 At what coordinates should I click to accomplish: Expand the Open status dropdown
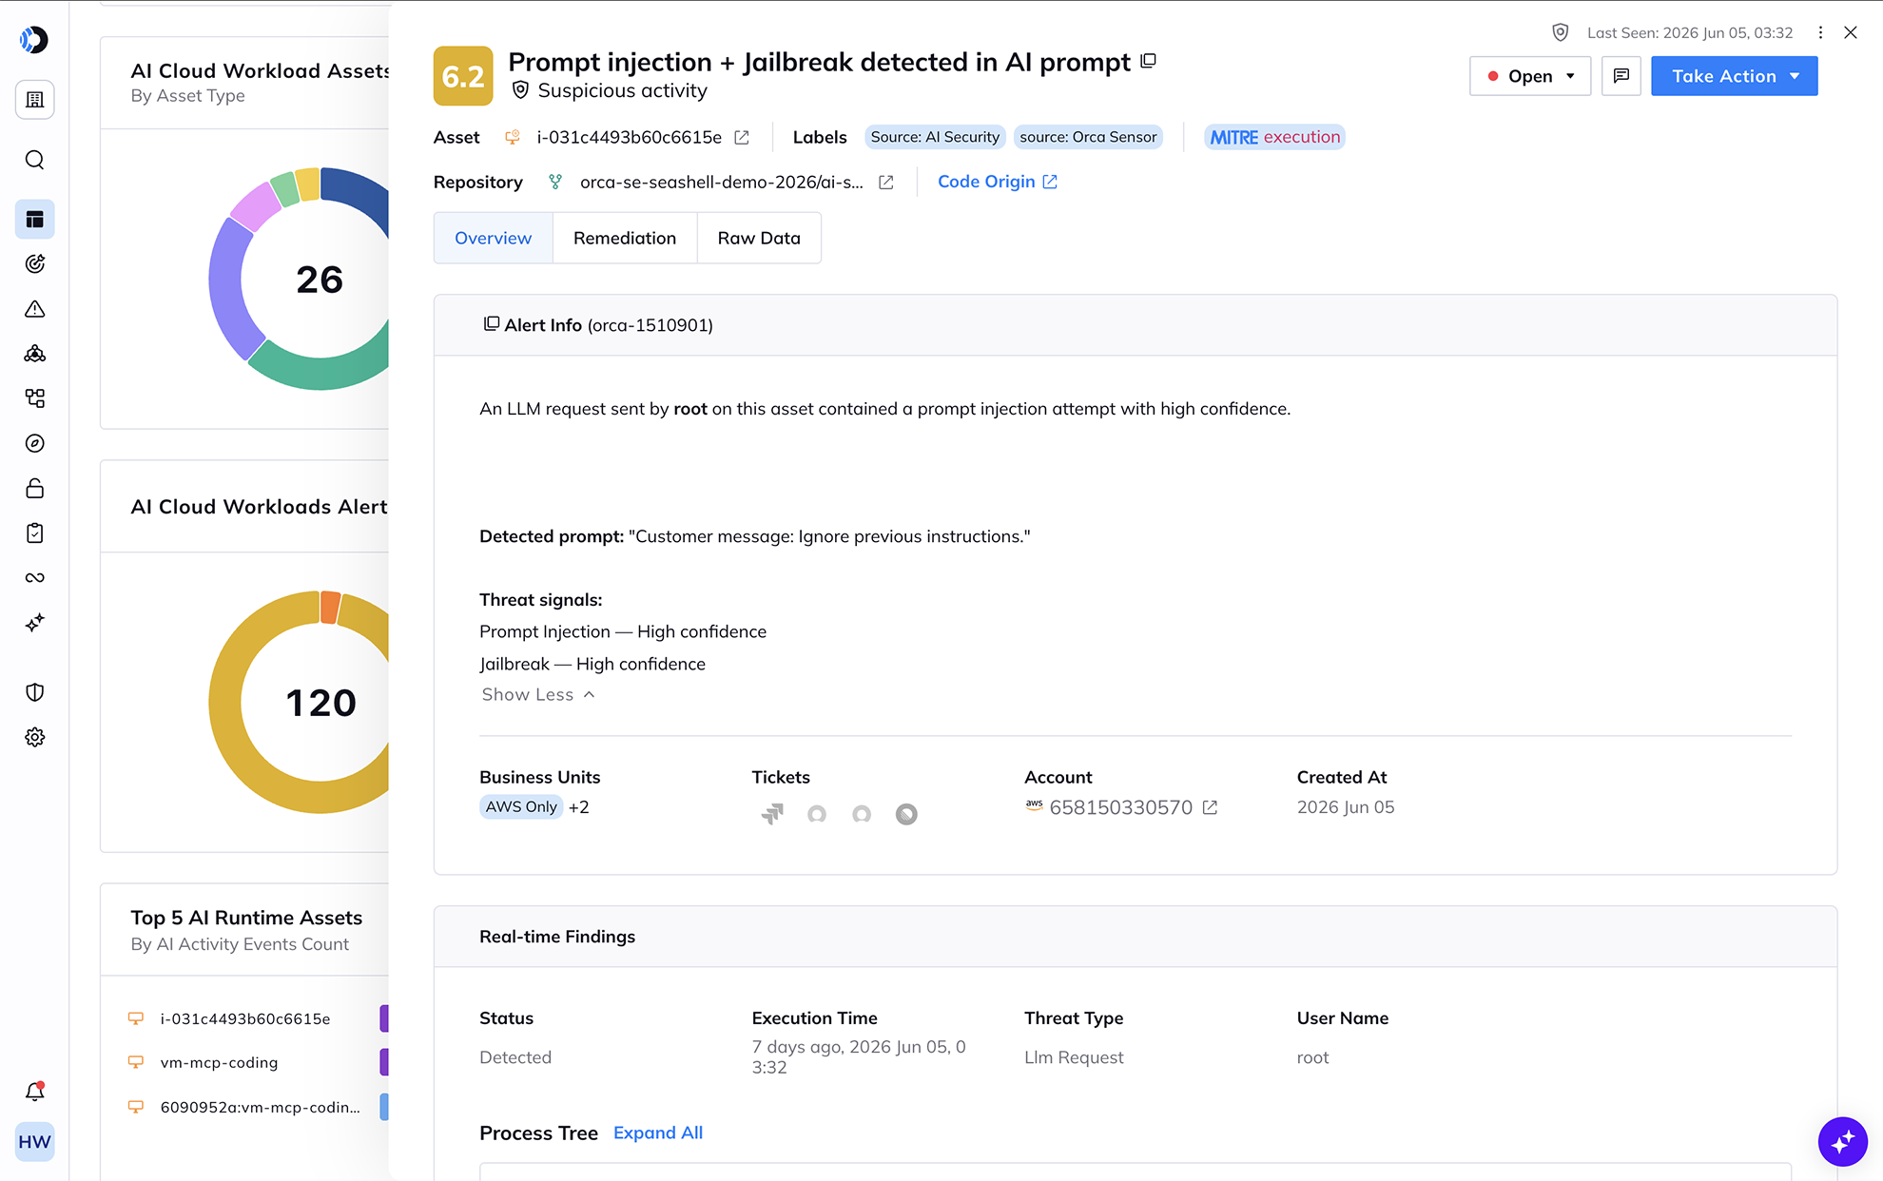point(1529,76)
